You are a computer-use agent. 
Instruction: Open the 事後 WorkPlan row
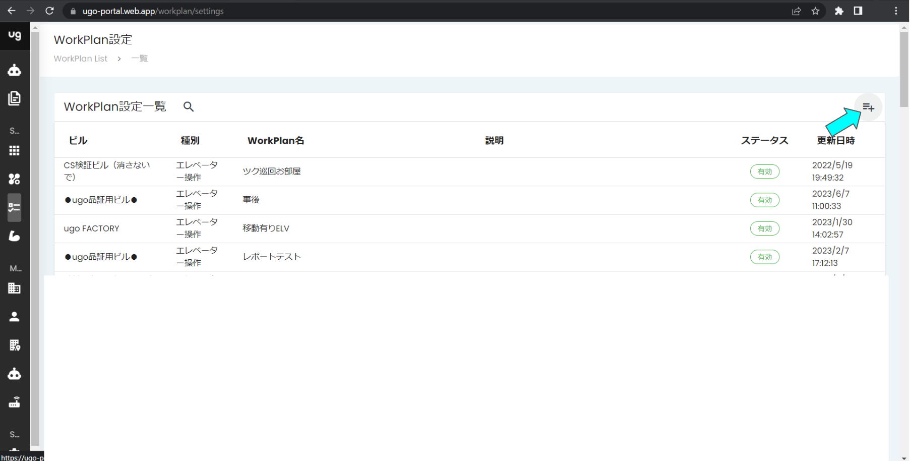click(469, 200)
